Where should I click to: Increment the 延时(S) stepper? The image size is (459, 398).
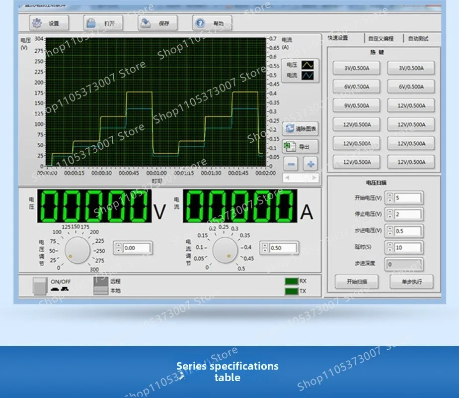tap(389, 245)
